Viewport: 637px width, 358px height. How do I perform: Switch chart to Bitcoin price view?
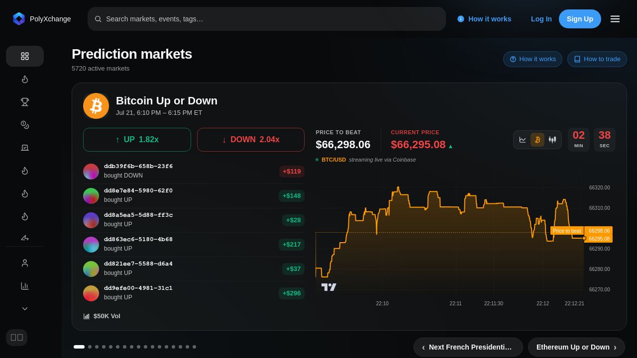(x=537, y=140)
